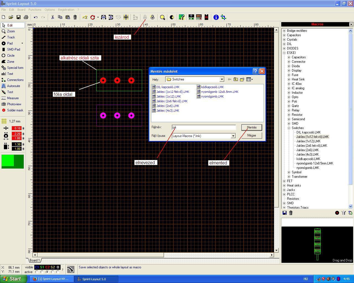Cut the selection with the scissors icon
The height and width of the screenshot is (283, 354).
(53, 17)
